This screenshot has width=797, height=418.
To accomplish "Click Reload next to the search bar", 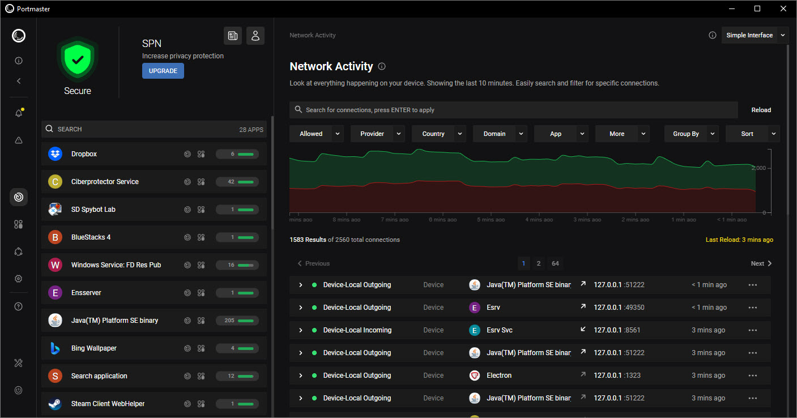I will [761, 110].
